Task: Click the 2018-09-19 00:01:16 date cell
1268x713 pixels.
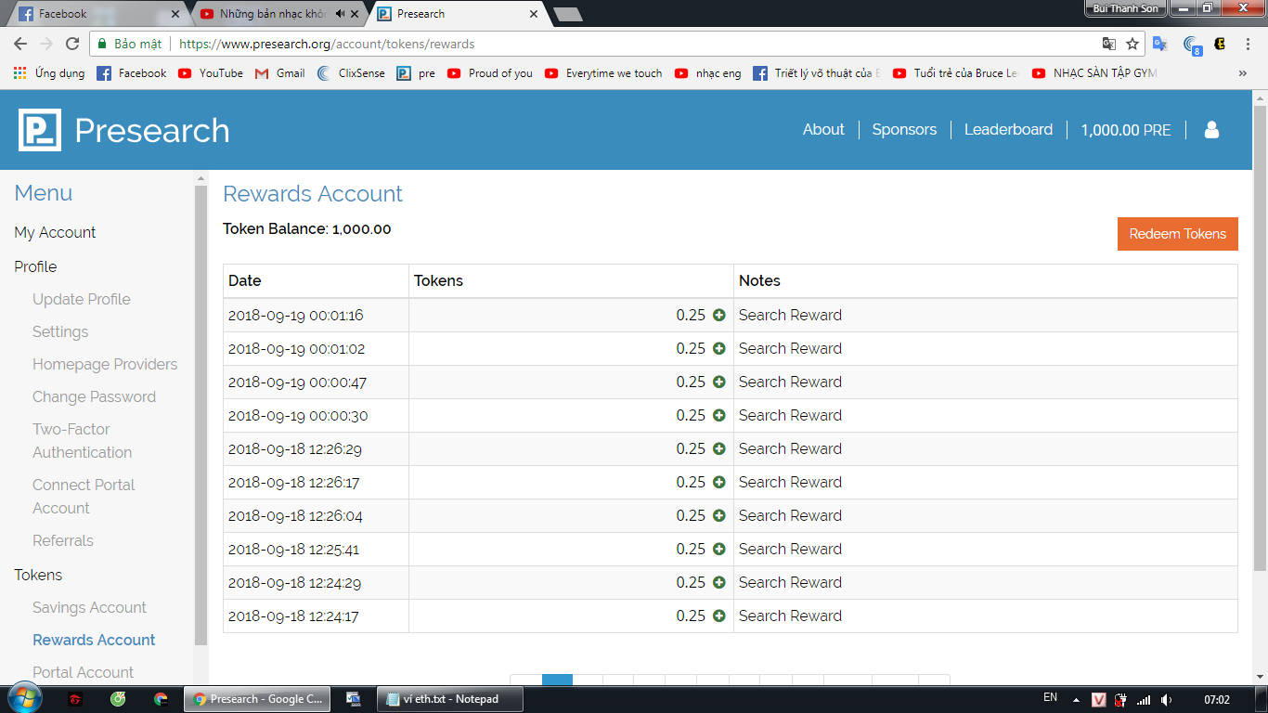Action: tap(316, 315)
